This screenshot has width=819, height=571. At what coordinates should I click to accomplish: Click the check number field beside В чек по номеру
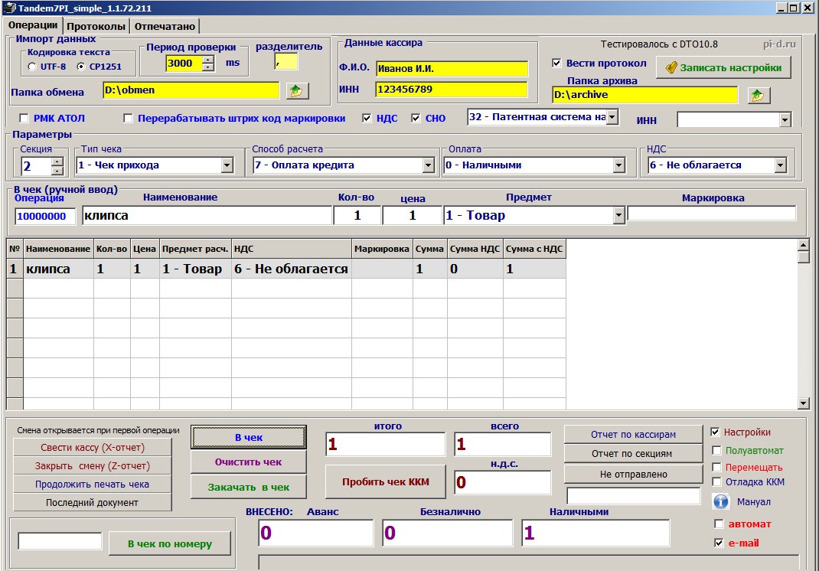(60, 541)
